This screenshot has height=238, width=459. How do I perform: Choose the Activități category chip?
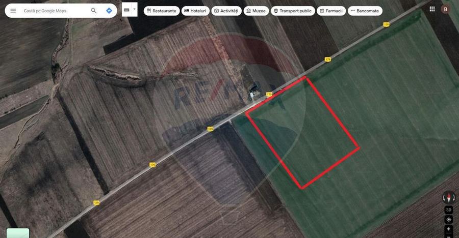pos(226,11)
